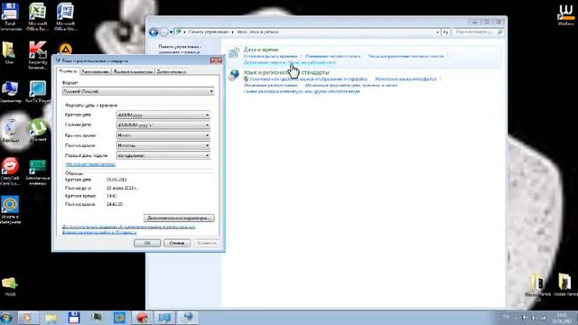Viewport: 578px width, 325px height.
Task: Click the RU language indicator in system tray
Action: (506, 317)
